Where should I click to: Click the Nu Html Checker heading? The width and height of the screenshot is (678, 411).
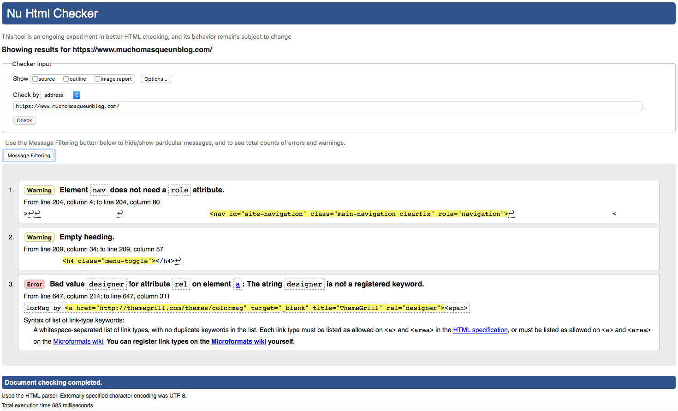[52, 13]
